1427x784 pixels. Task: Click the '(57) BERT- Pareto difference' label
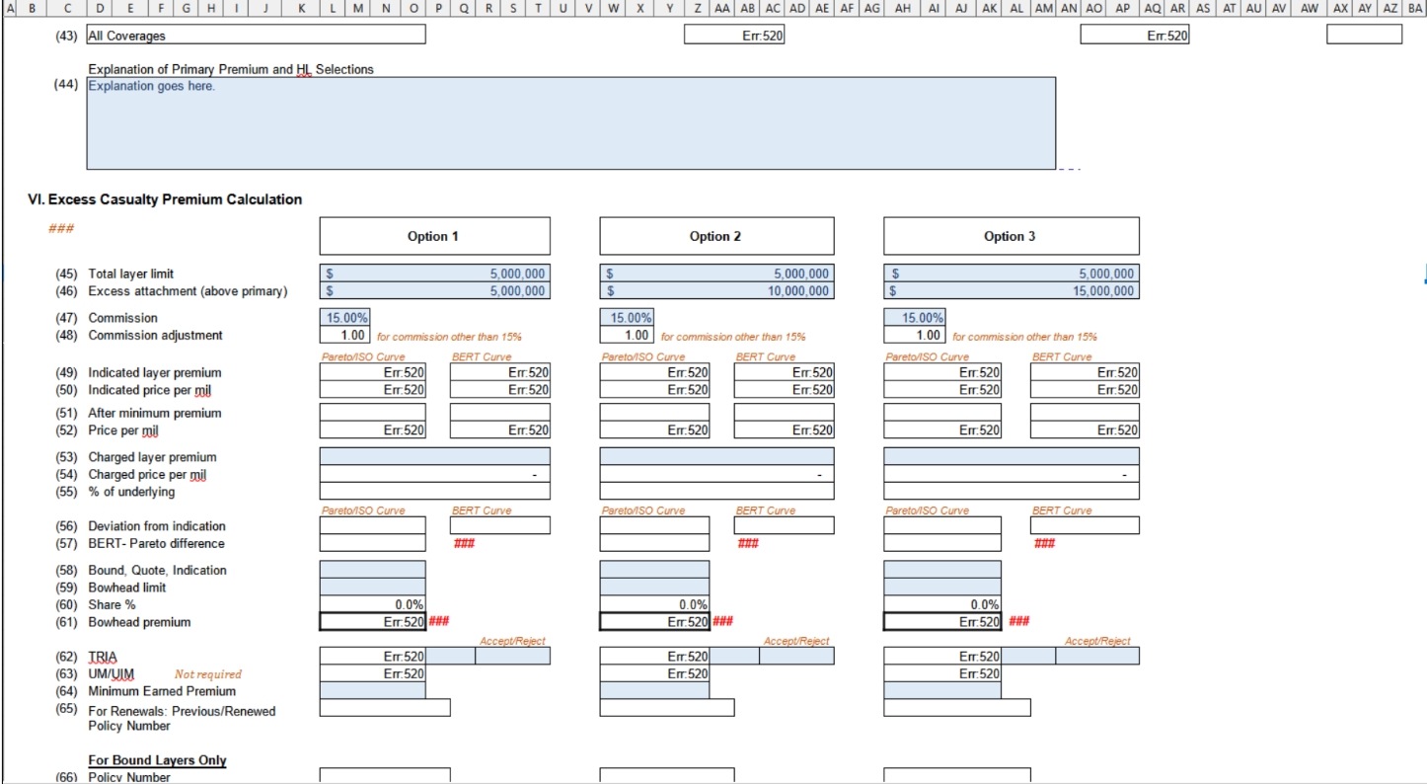[139, 543]
